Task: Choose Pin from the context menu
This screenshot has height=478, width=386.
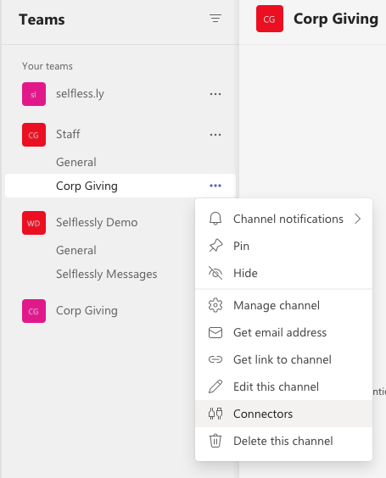Action: pos(284,246)
